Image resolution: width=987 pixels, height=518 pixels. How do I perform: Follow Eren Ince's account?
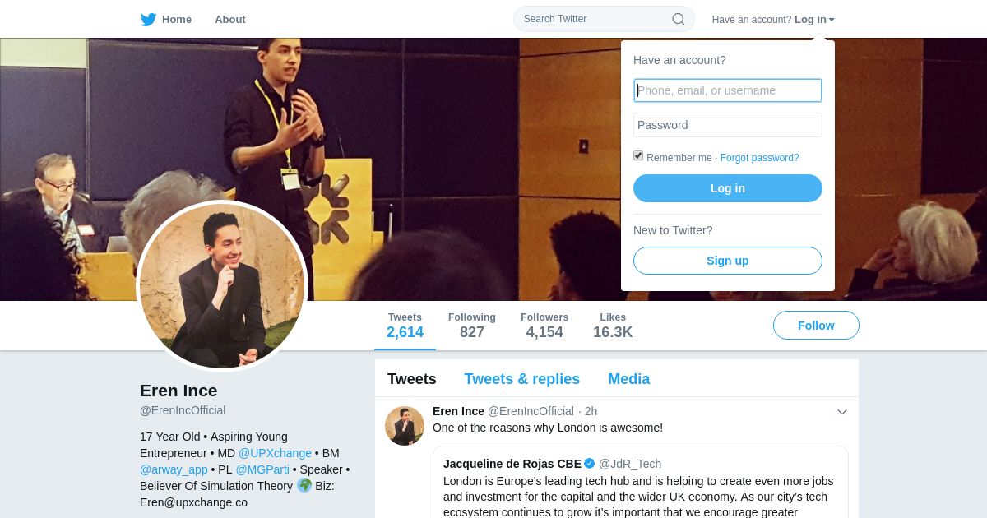[x=816, y=326]
